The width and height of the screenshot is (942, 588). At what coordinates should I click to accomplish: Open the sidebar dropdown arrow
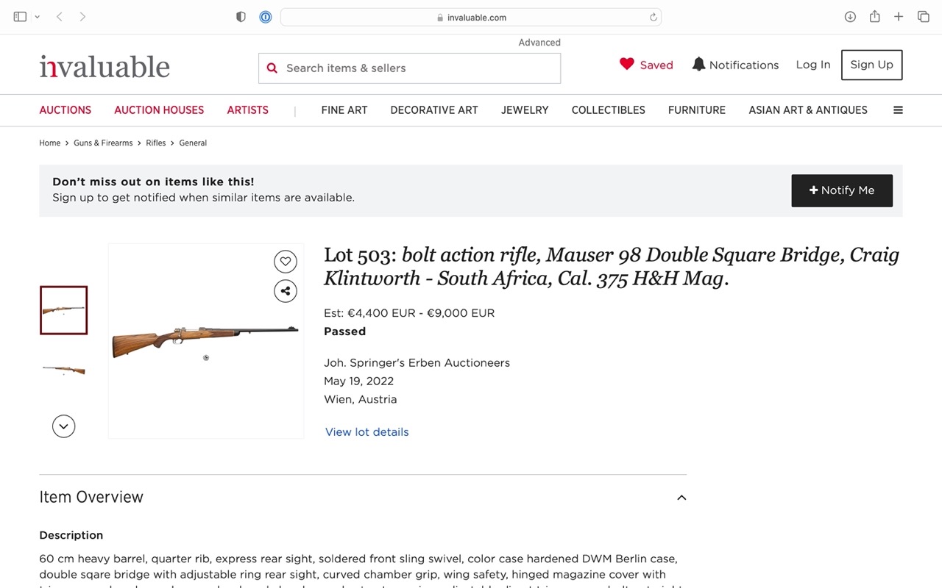(x=38, y=17)
